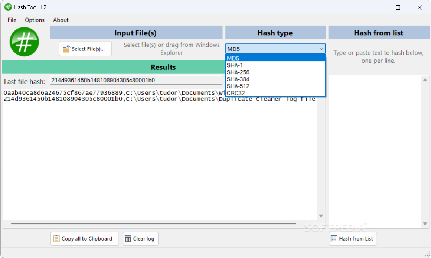This screenshot has height=258, width=431.
Task: Click into the Hash from list text area
Action: click(x=375, y=151)
